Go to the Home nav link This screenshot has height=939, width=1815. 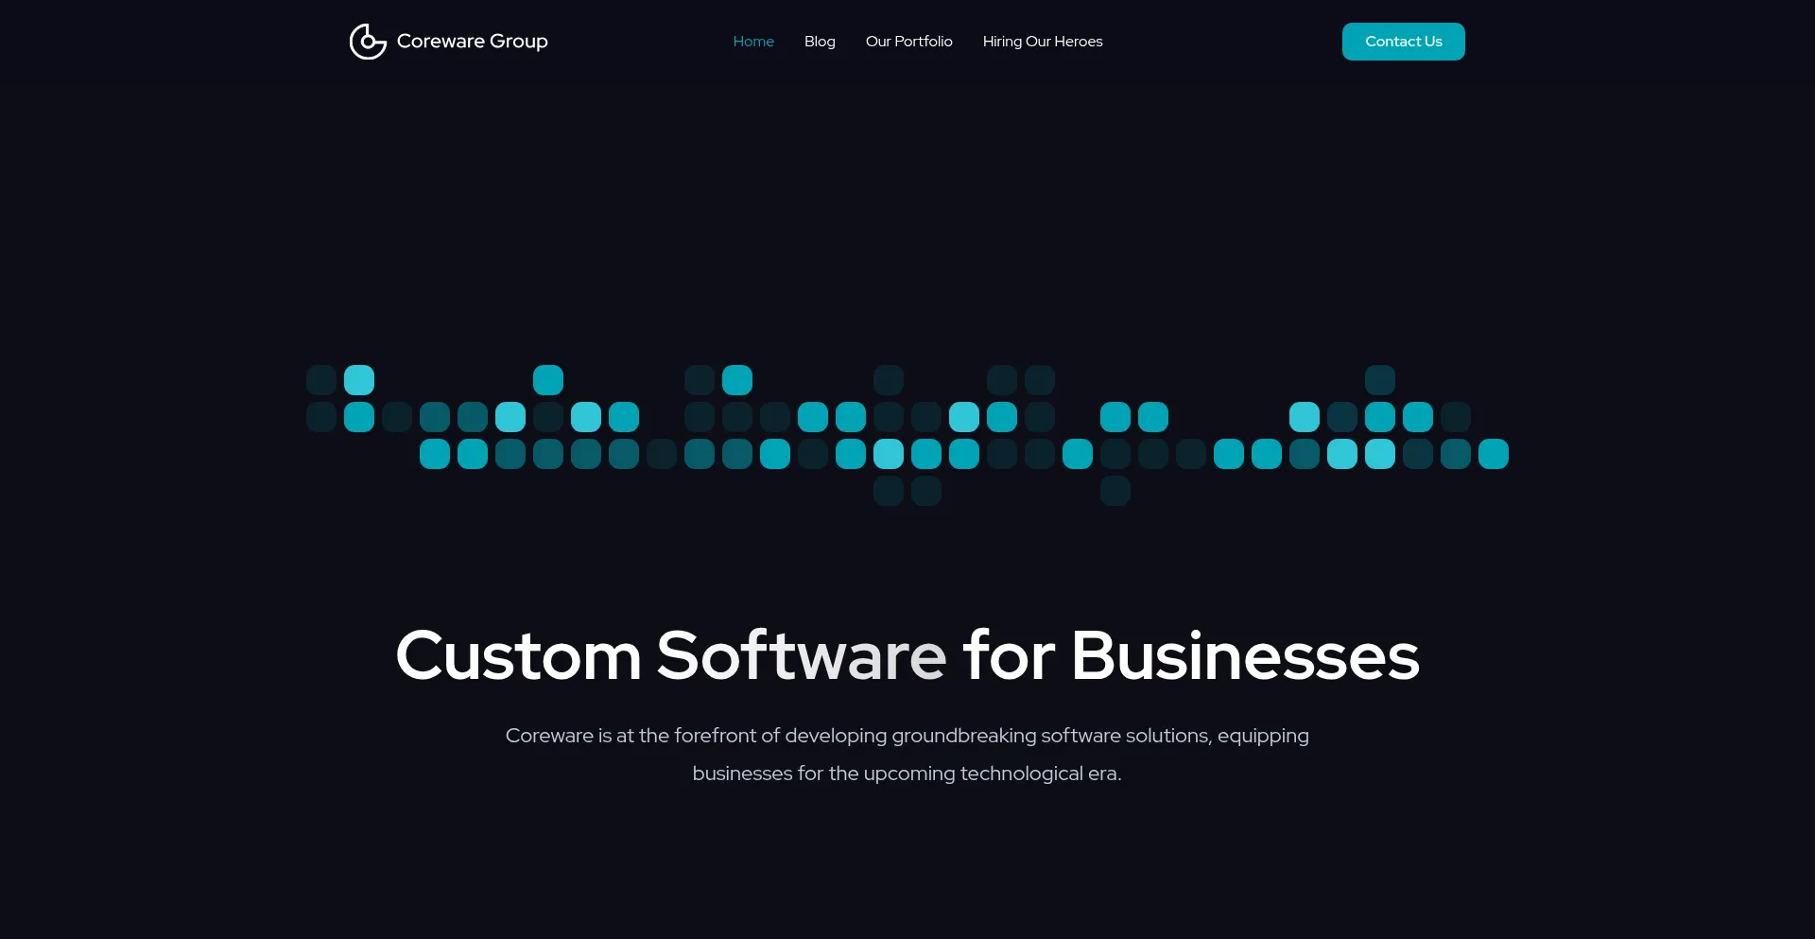pos(753,42)
